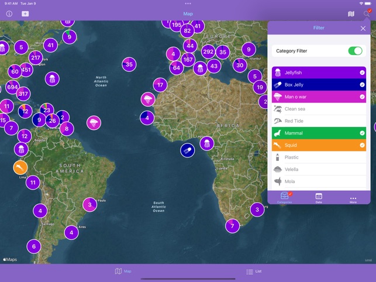Close the Filter panel
This screenshot has width=376, height=282.
[x=363, y=28]
